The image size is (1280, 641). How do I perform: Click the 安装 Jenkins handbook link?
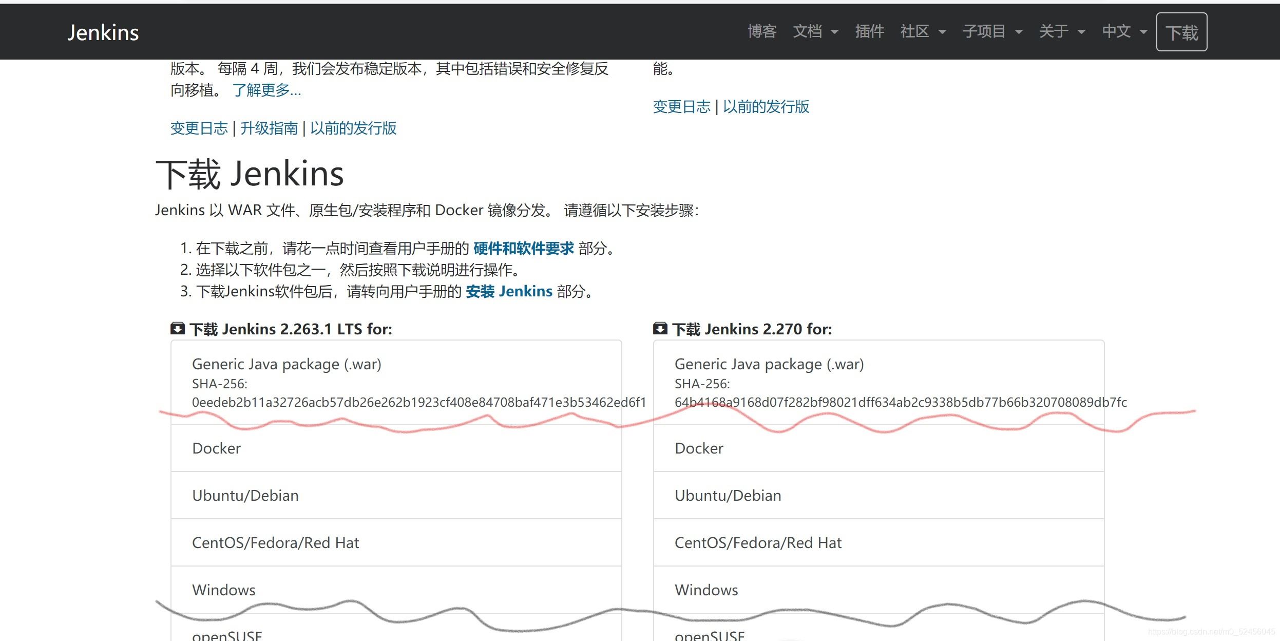tap(509, 292)
